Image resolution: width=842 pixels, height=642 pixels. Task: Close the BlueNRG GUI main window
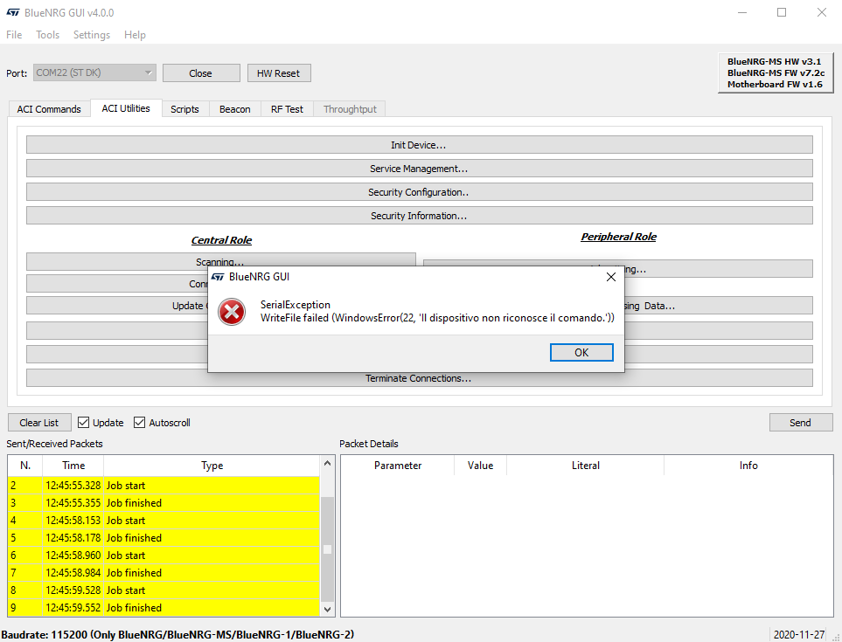[822, 12]
